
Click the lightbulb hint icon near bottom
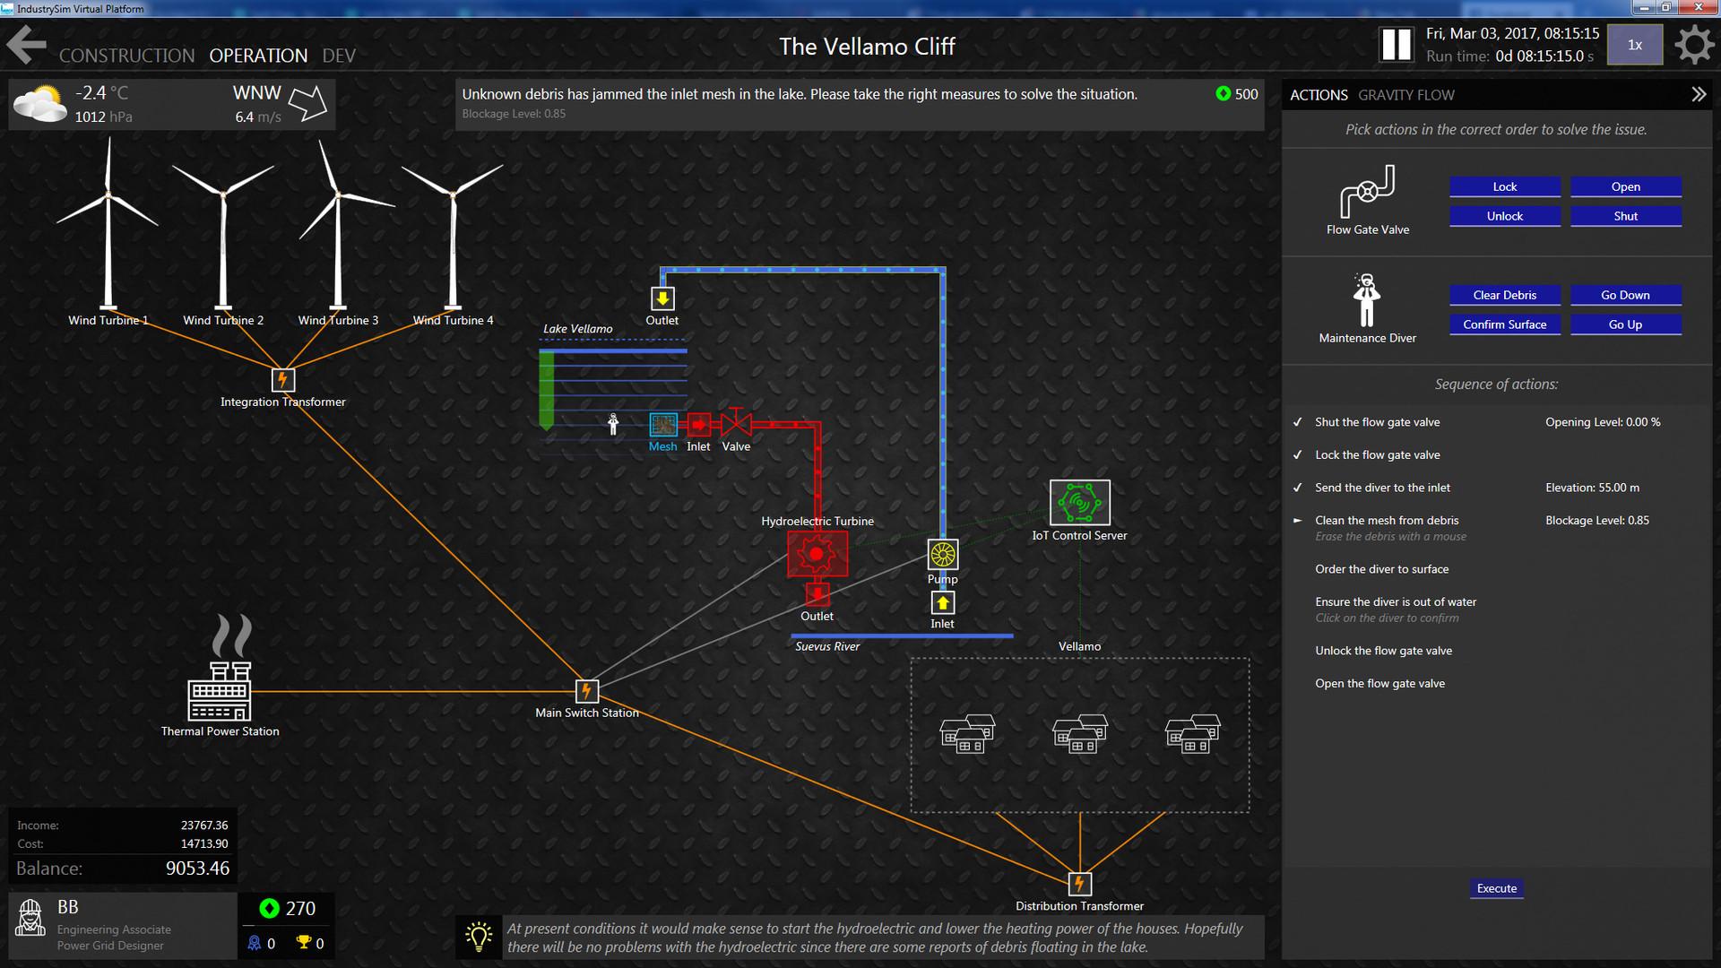[x=480, y=937]
